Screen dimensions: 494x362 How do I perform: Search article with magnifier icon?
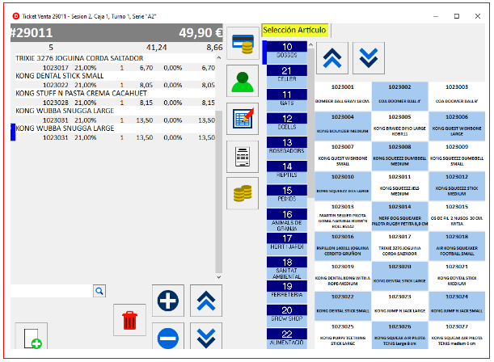point(99,291)
